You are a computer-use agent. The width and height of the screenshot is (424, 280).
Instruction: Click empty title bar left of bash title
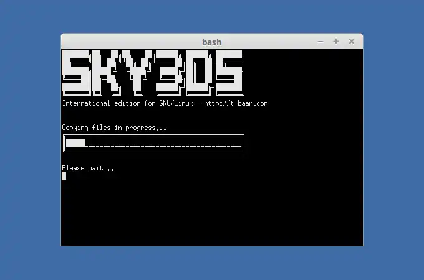coord(130,41)
